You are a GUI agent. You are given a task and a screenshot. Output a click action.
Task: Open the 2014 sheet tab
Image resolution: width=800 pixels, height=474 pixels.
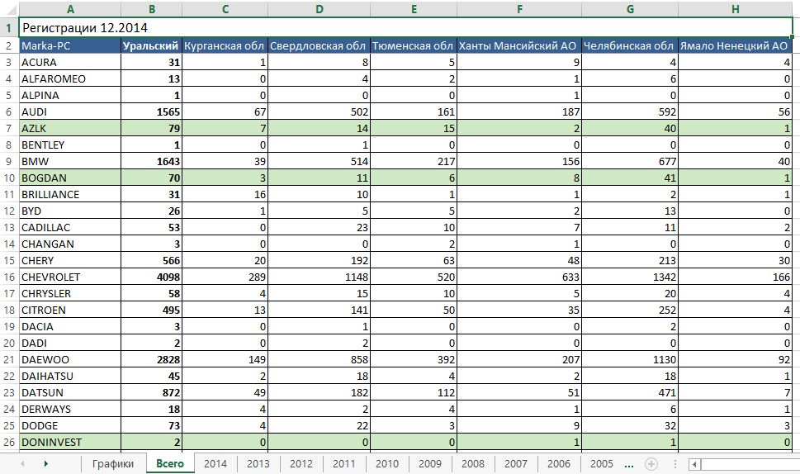215,464
